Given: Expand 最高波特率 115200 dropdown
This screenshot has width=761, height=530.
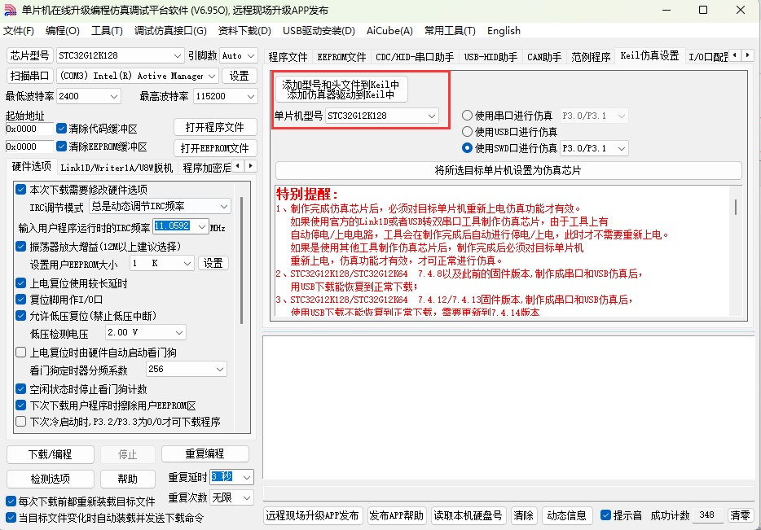Looking at the screenshot, I should click(250, 97).
